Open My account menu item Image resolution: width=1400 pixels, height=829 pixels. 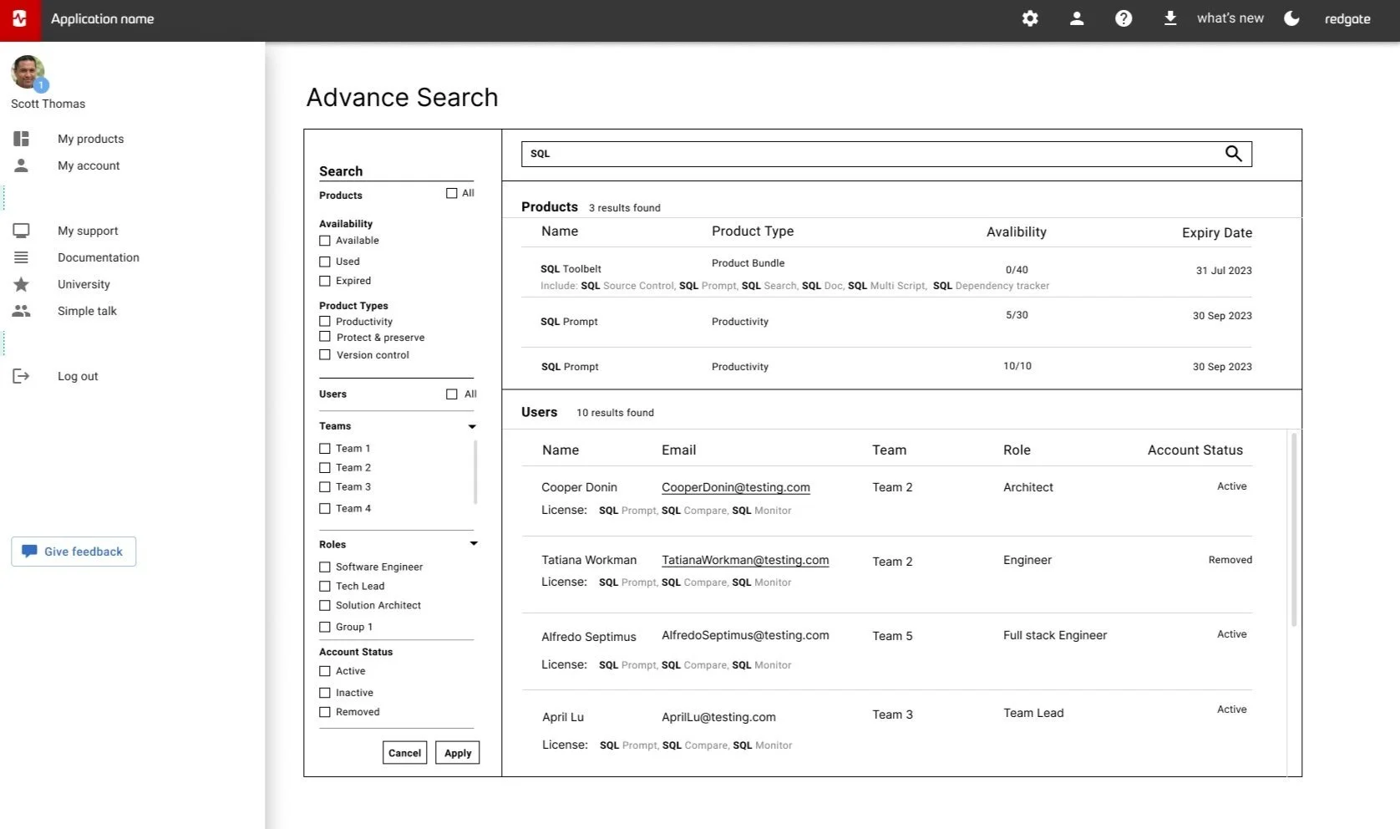click(89, 165)
